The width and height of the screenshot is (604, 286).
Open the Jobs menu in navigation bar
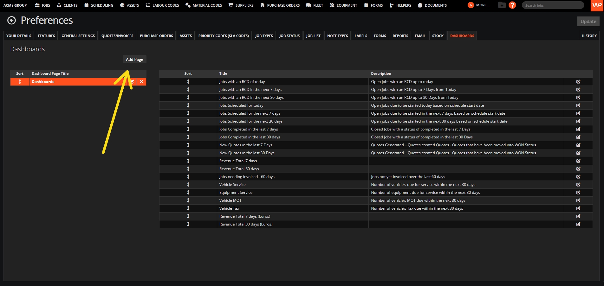42,5
